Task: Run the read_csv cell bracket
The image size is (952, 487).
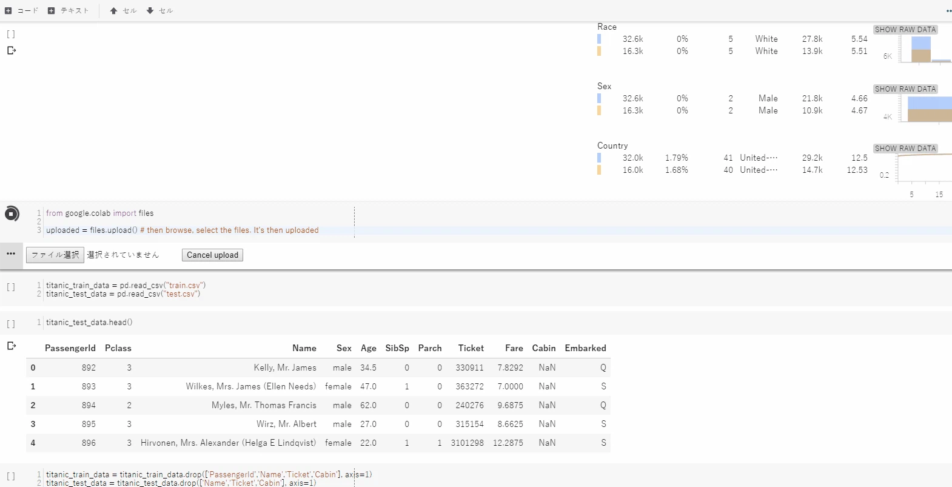Action: point(11,287)
